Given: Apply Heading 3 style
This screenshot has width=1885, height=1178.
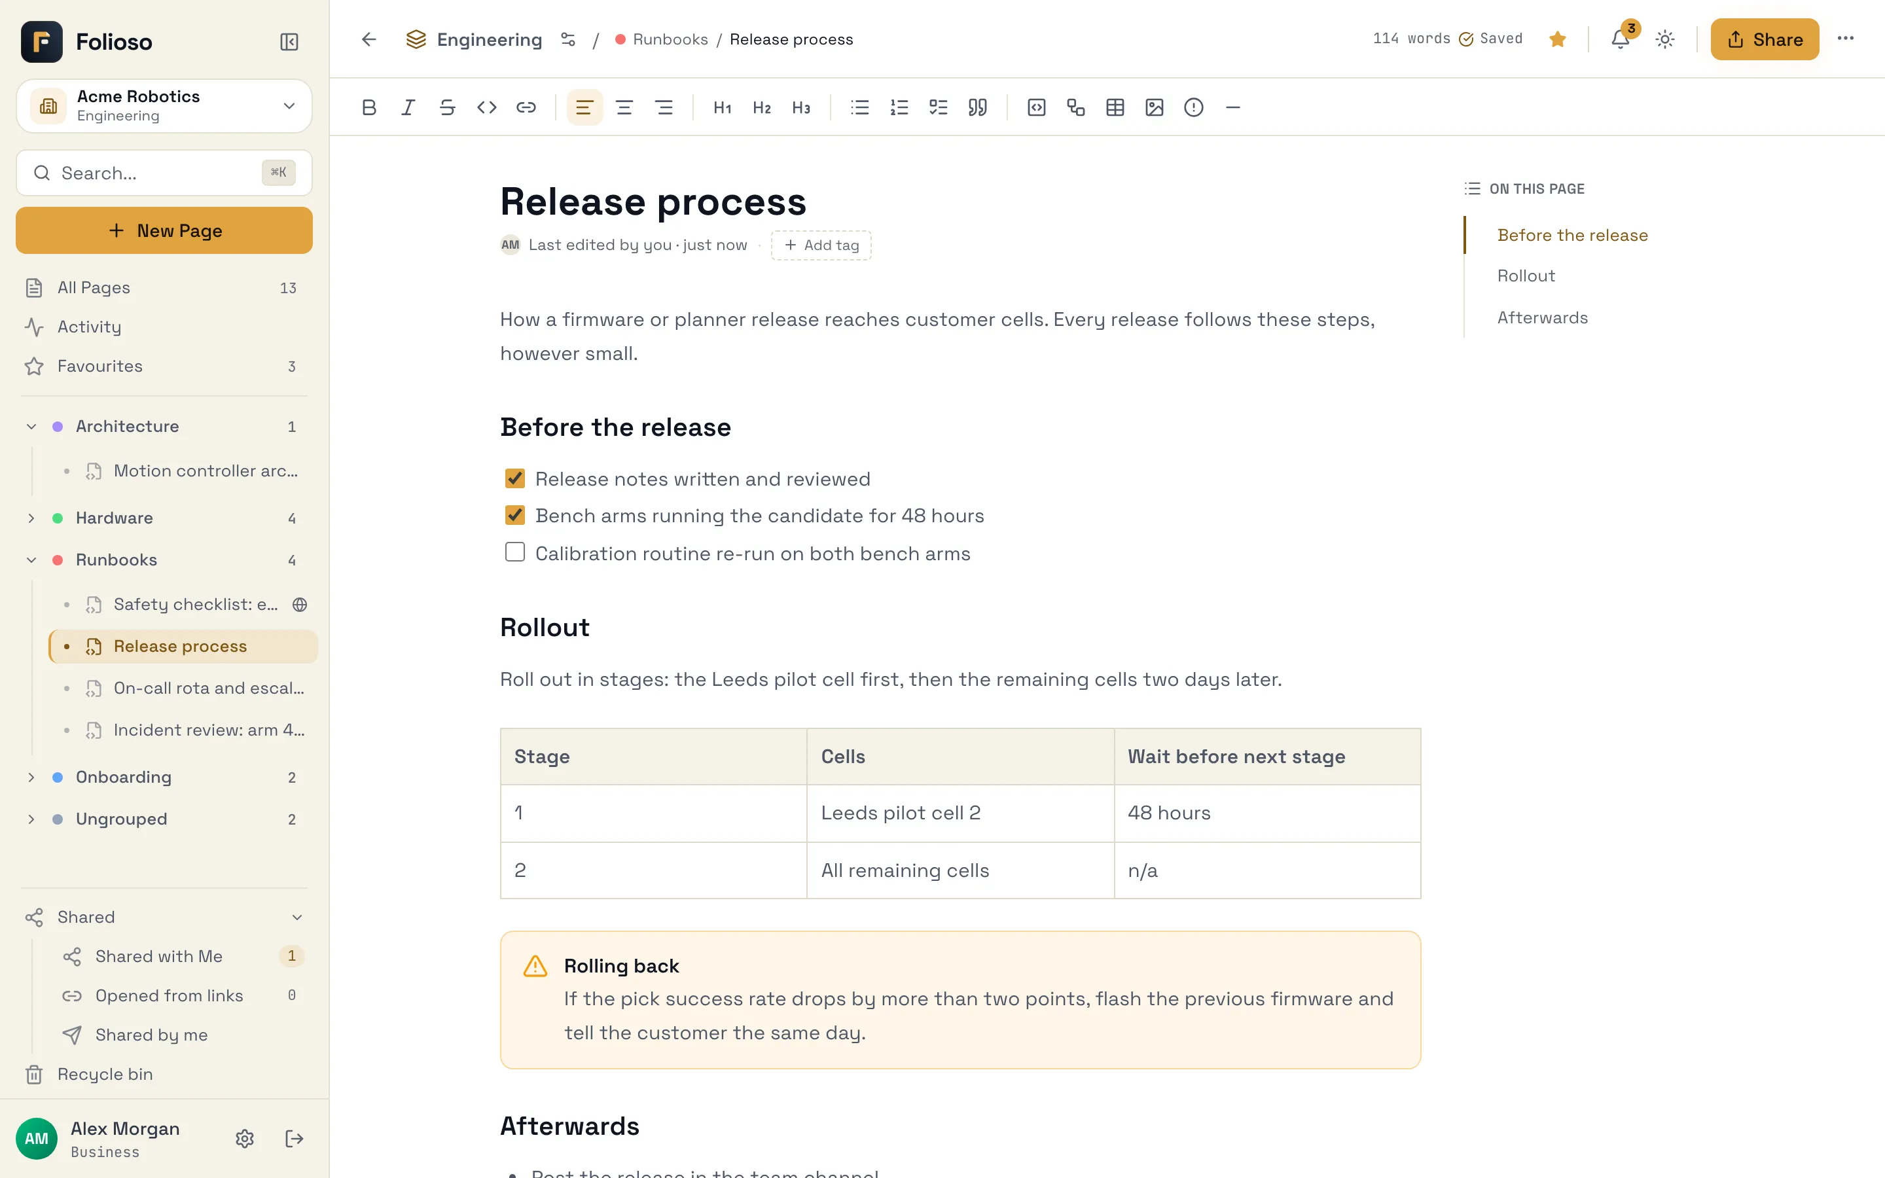Looking at the screenshot, I should 800,107.
